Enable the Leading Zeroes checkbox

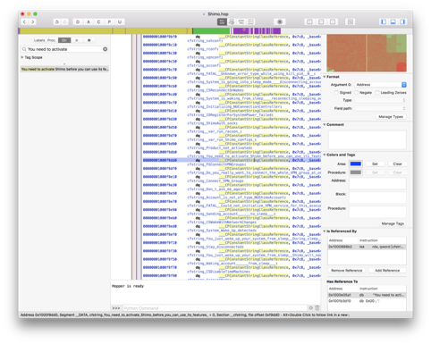(377, 93)
